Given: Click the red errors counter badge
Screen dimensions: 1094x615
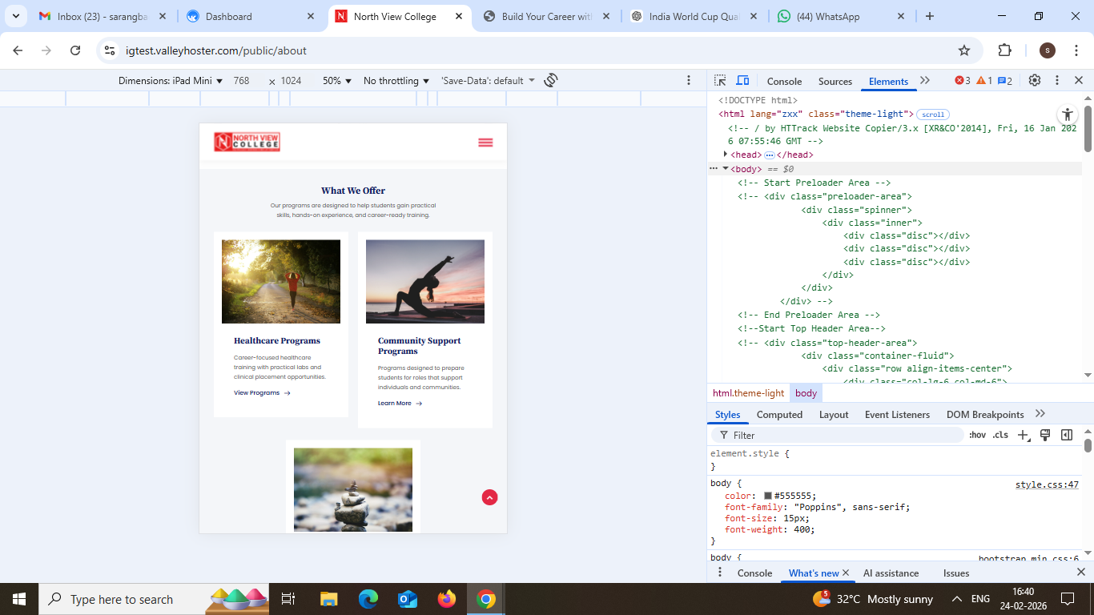Looking at the screenshot, I should (963, 81).
